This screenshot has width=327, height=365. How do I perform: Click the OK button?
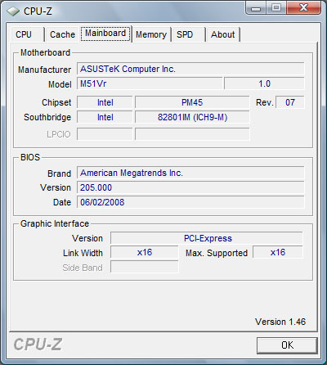pos(287,345)
